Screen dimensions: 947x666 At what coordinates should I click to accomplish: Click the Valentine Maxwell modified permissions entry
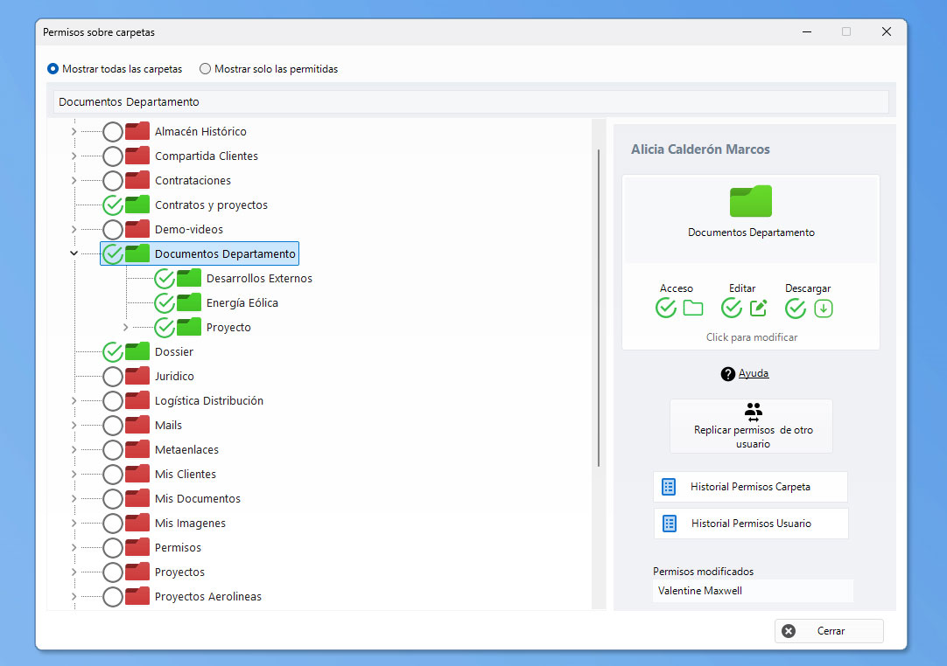tap(753, 591)
